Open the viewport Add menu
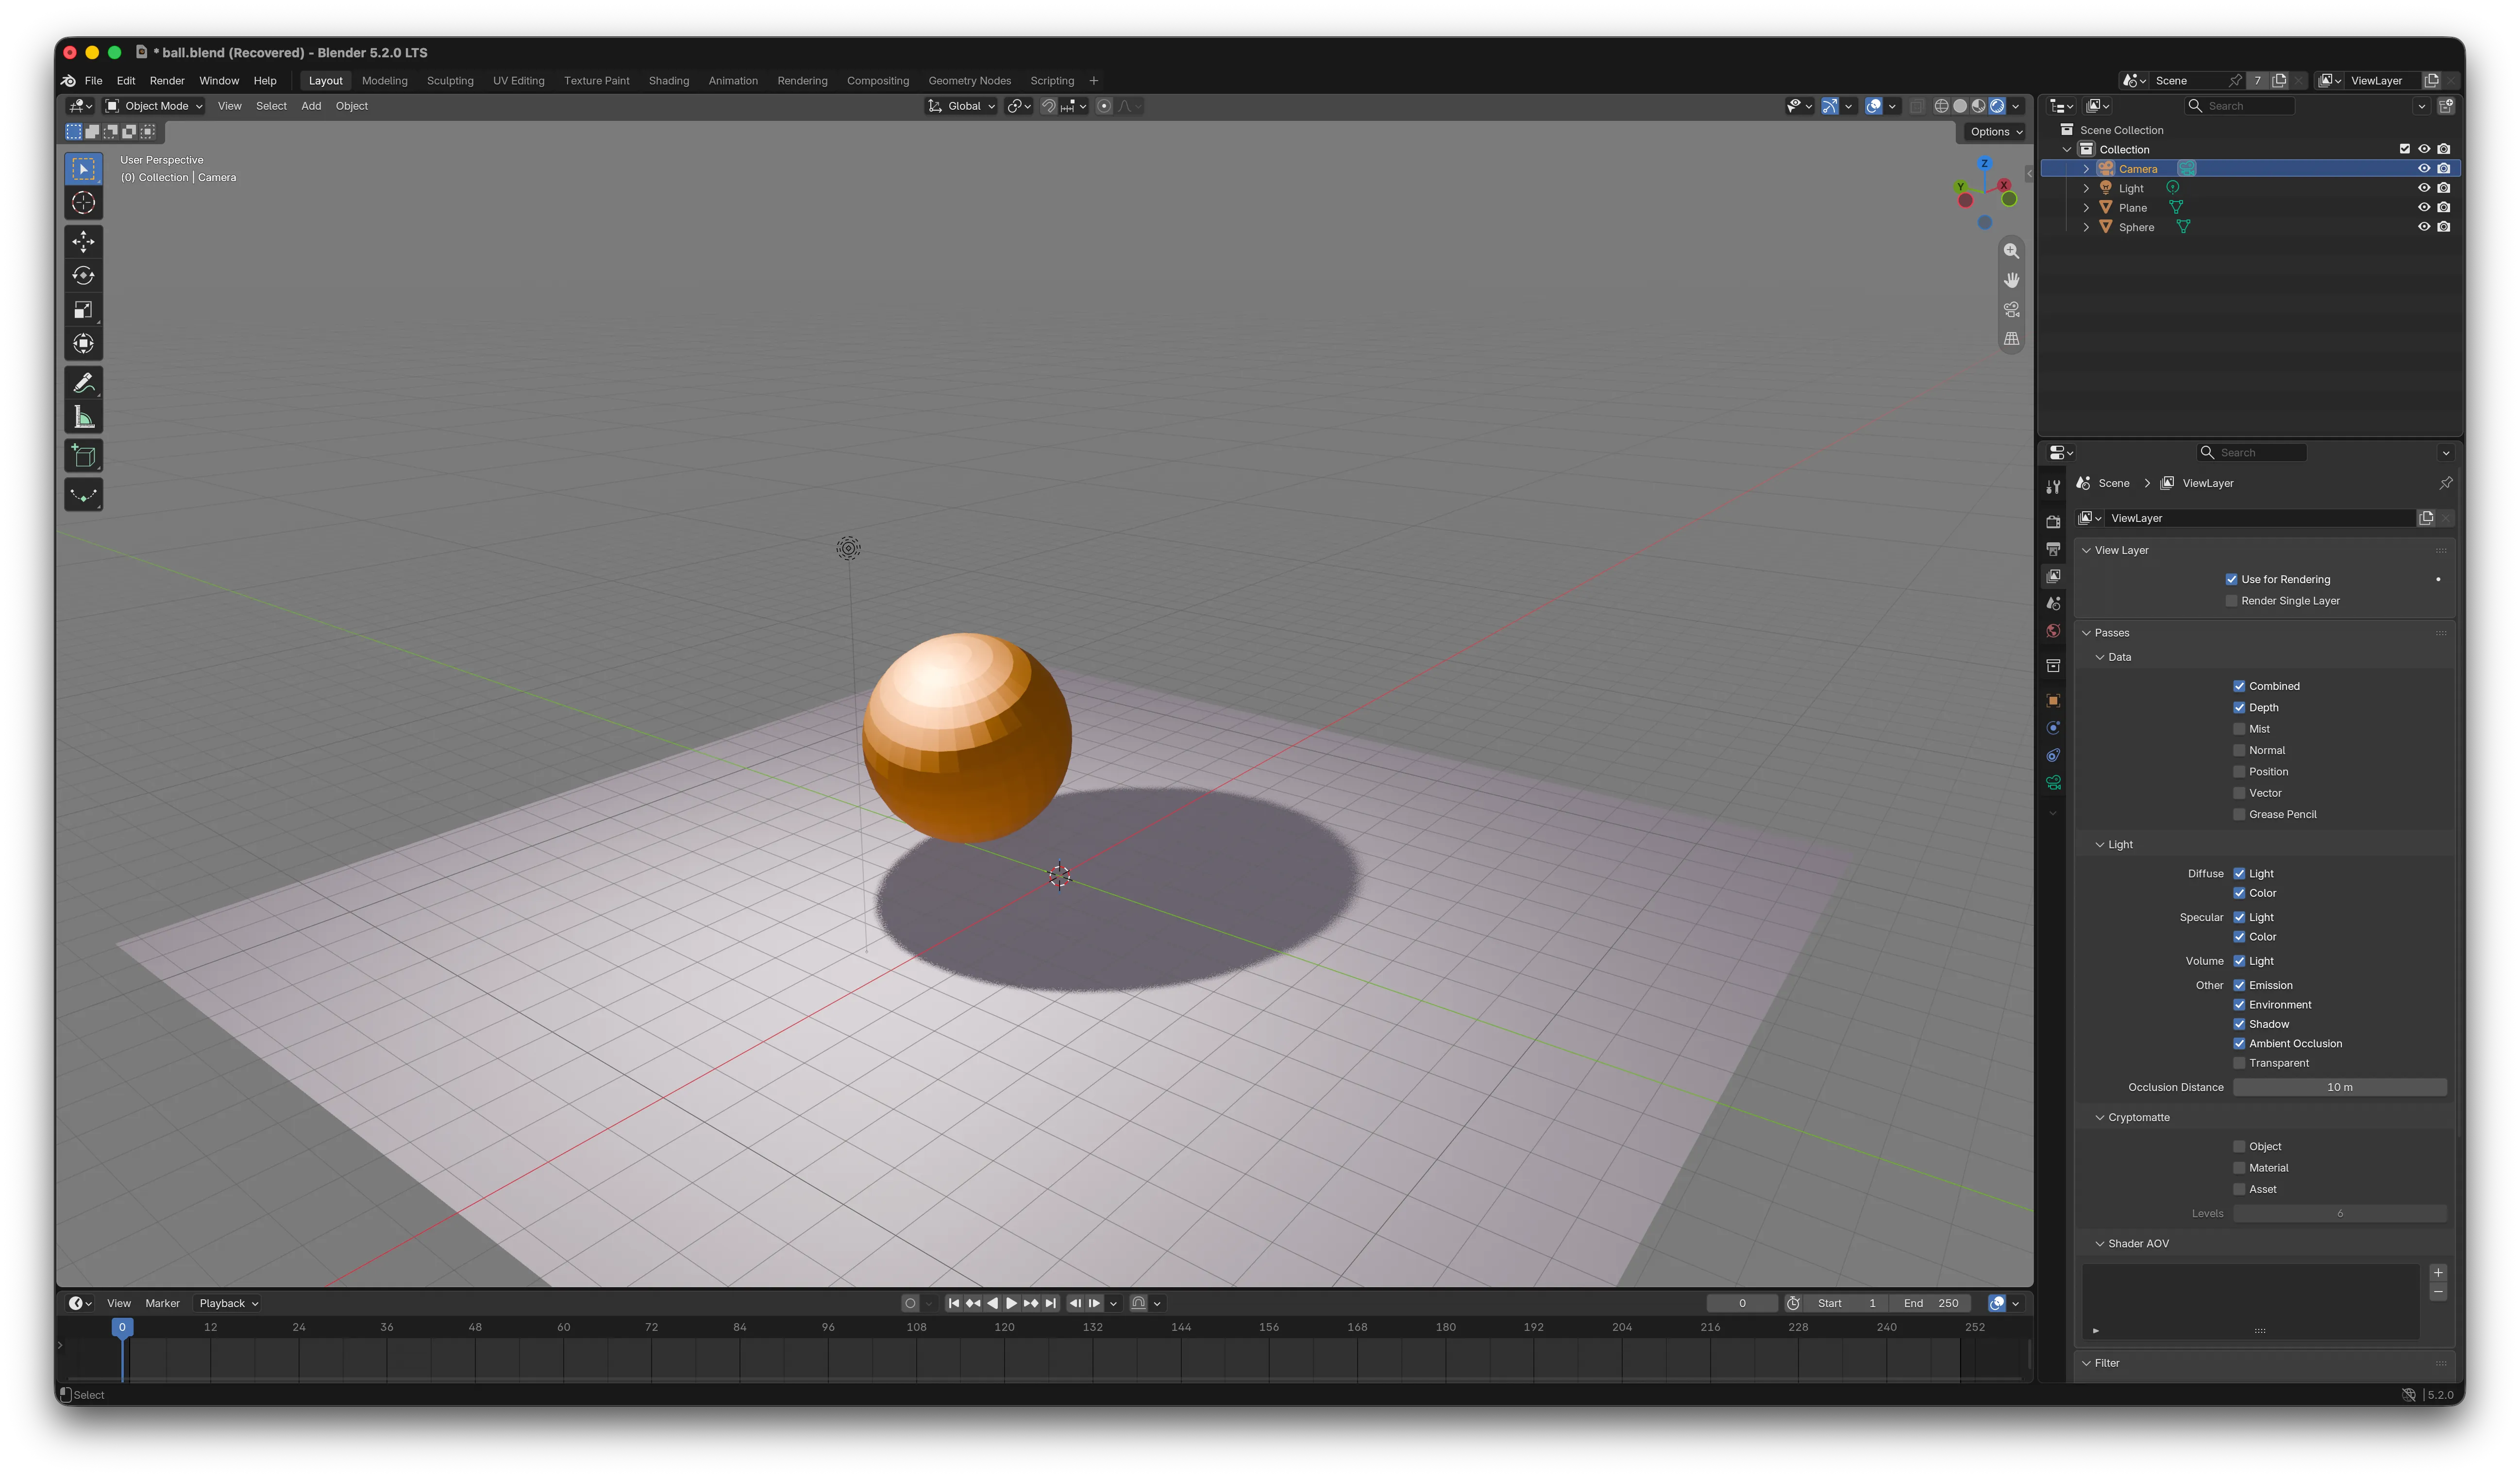Image resolution: width=2520 pixels, height=1478 pixels. pos(311,106)
